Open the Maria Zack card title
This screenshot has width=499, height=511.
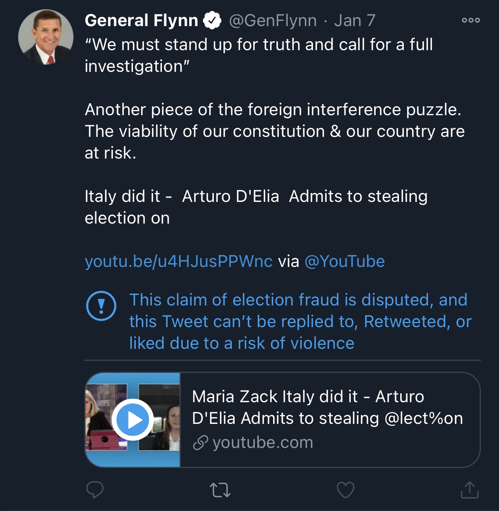pyautogui.click(x=327, y=407)
